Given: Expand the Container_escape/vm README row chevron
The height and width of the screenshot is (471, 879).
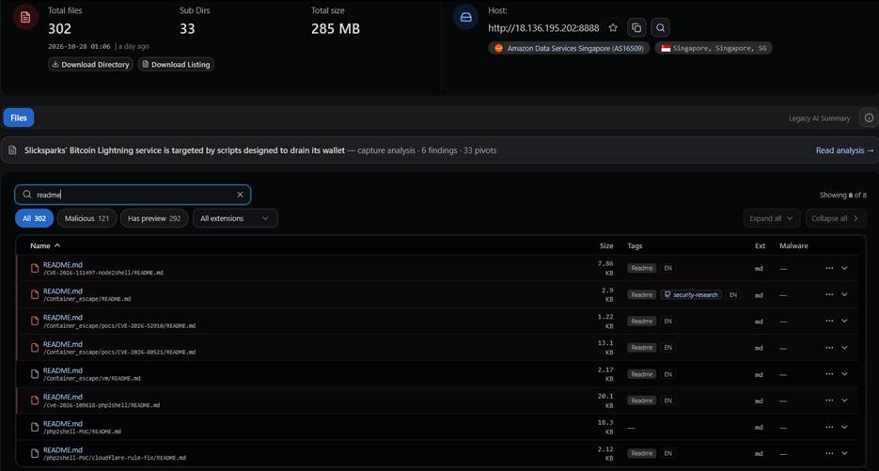Looking at the screenshot, I should [x=845, y=374].
